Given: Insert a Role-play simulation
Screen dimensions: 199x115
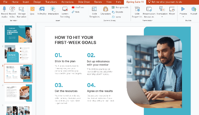Looking at the screenshot, I should 42,11.
